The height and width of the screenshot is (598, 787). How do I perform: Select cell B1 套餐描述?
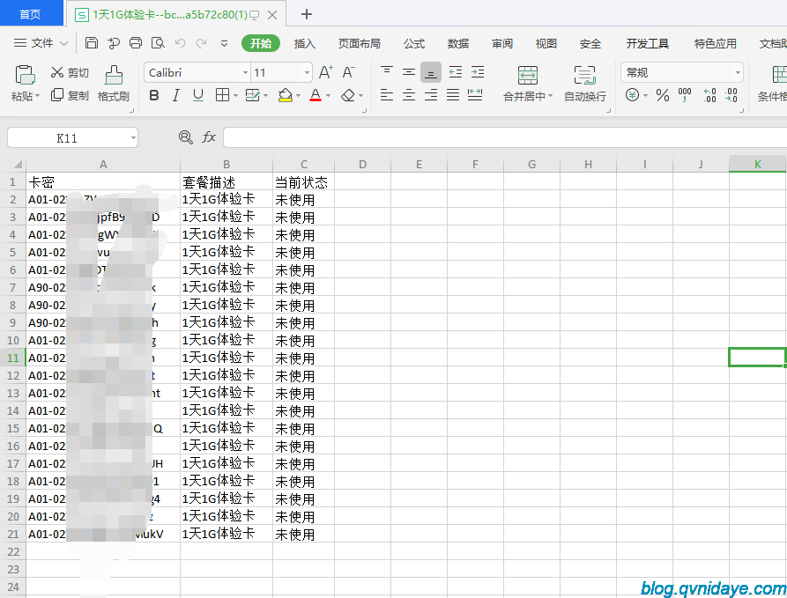pos(226,181)
